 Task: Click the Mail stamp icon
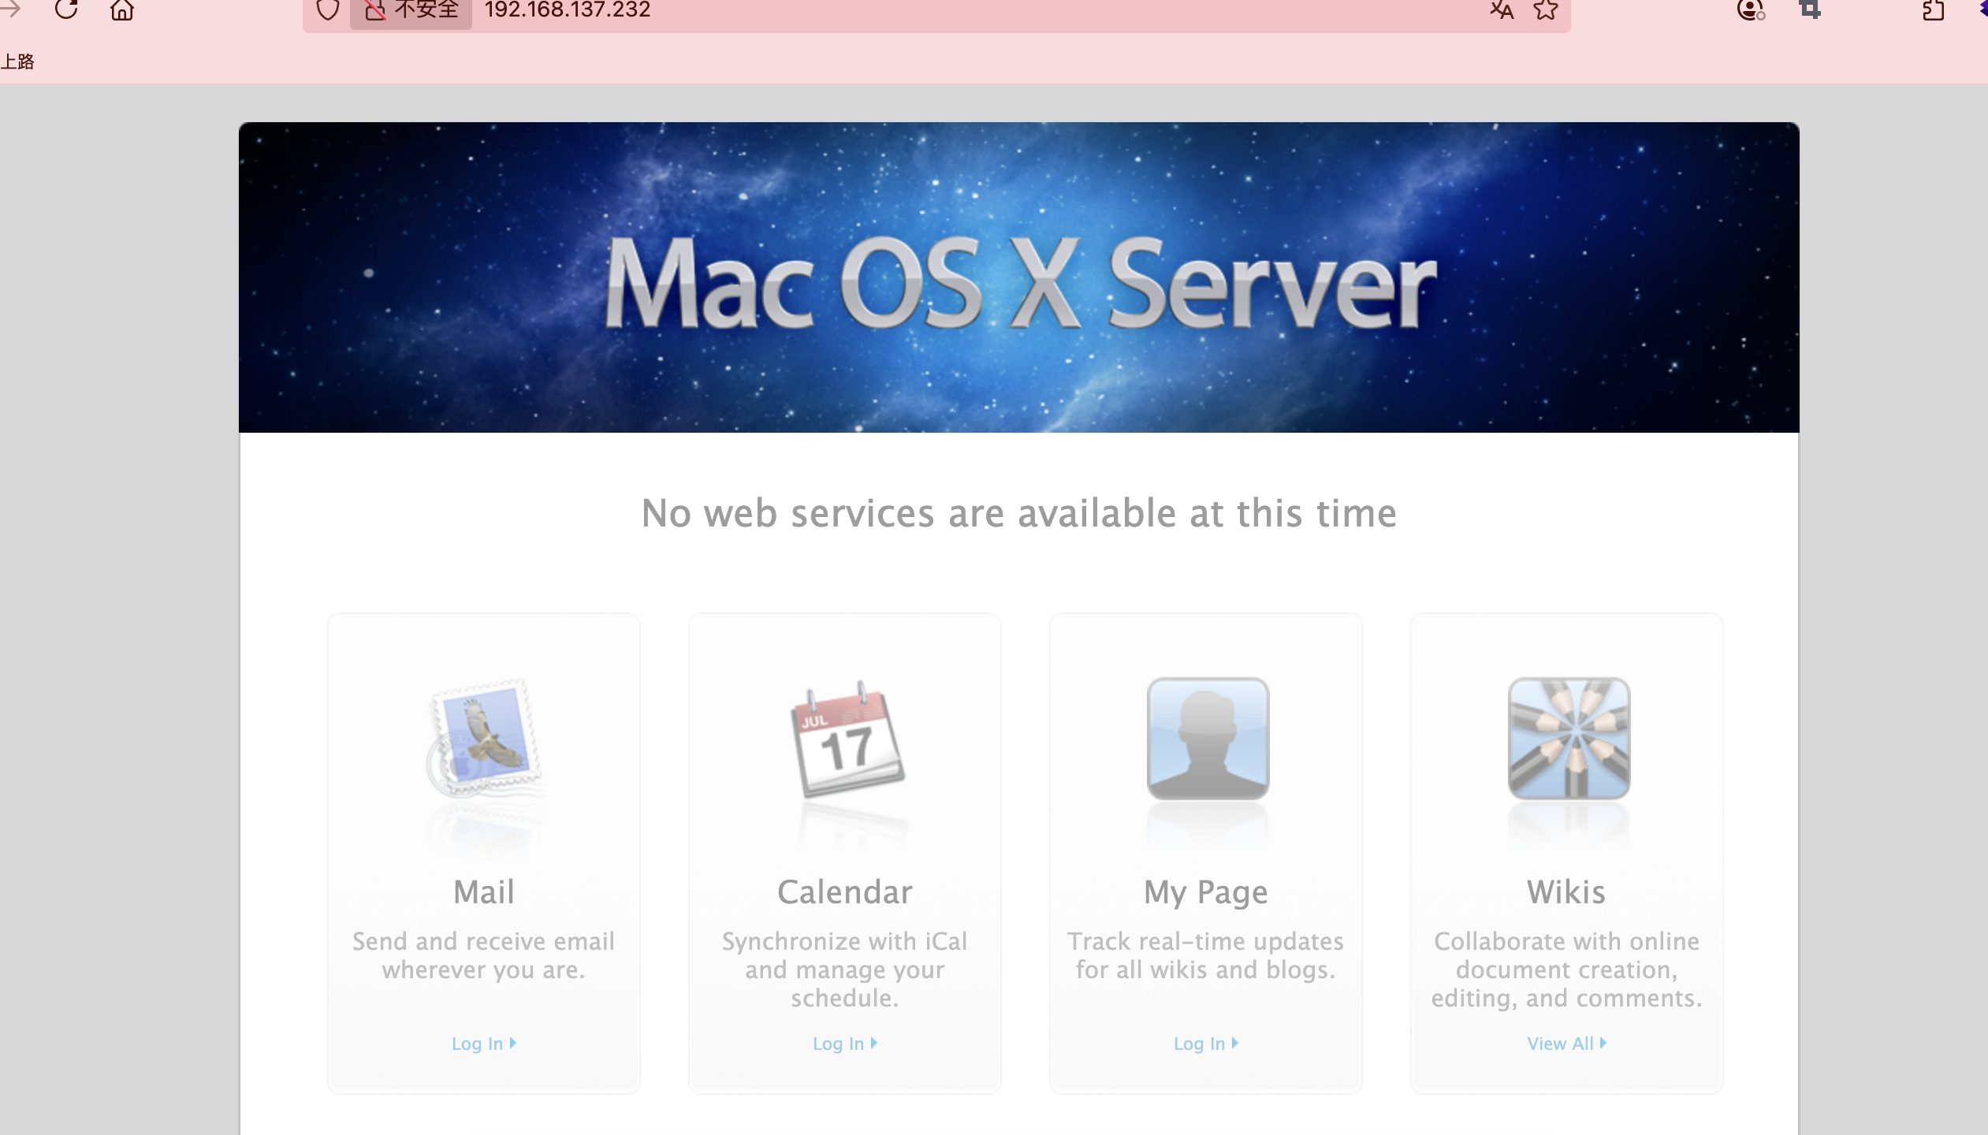click(484, 738)
